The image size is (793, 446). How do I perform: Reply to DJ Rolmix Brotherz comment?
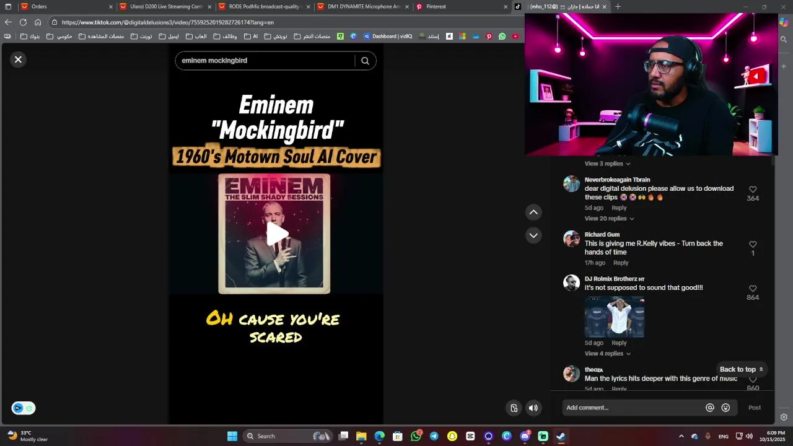(x=619, y=343)
